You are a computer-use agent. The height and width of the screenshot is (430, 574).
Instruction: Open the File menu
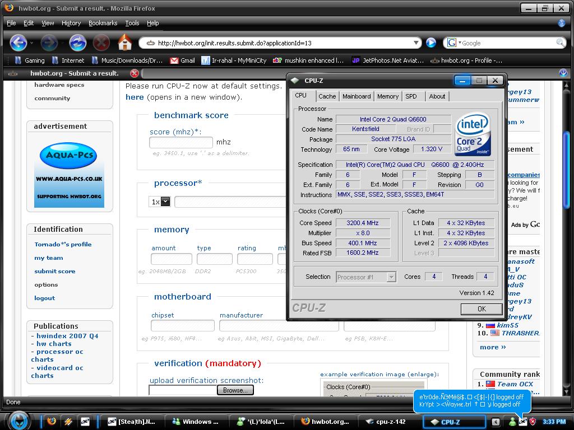coord(11,23)
